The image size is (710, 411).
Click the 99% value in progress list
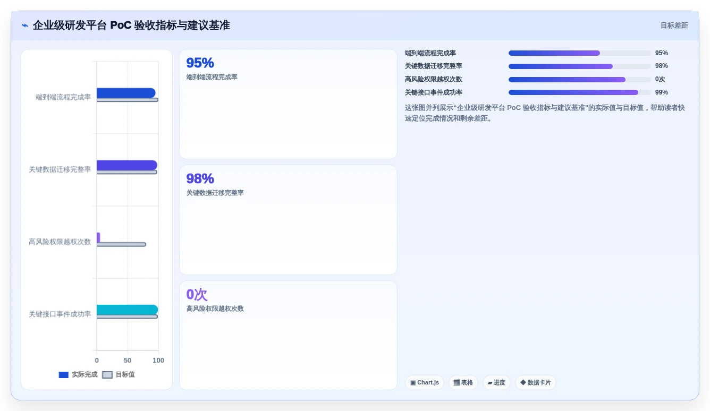tap(662, 92)
